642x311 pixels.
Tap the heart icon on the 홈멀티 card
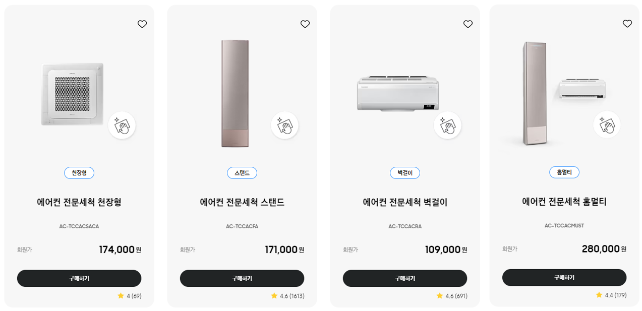coord(627,23)
